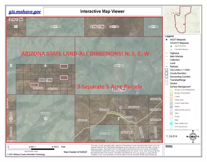Click the Mohave County Information Technology copyright
Image resolution: width=207 pixels, height=162 pixels.
[x=26, y=155]
